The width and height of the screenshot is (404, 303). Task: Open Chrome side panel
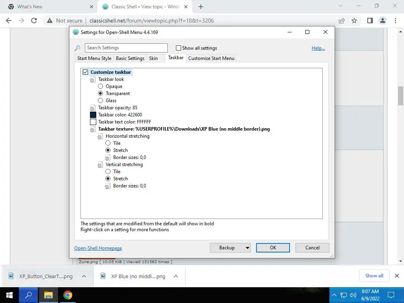point(370,21)
